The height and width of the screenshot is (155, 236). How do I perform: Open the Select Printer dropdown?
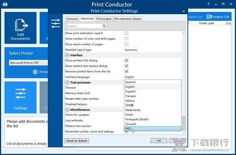pos(28,63)
